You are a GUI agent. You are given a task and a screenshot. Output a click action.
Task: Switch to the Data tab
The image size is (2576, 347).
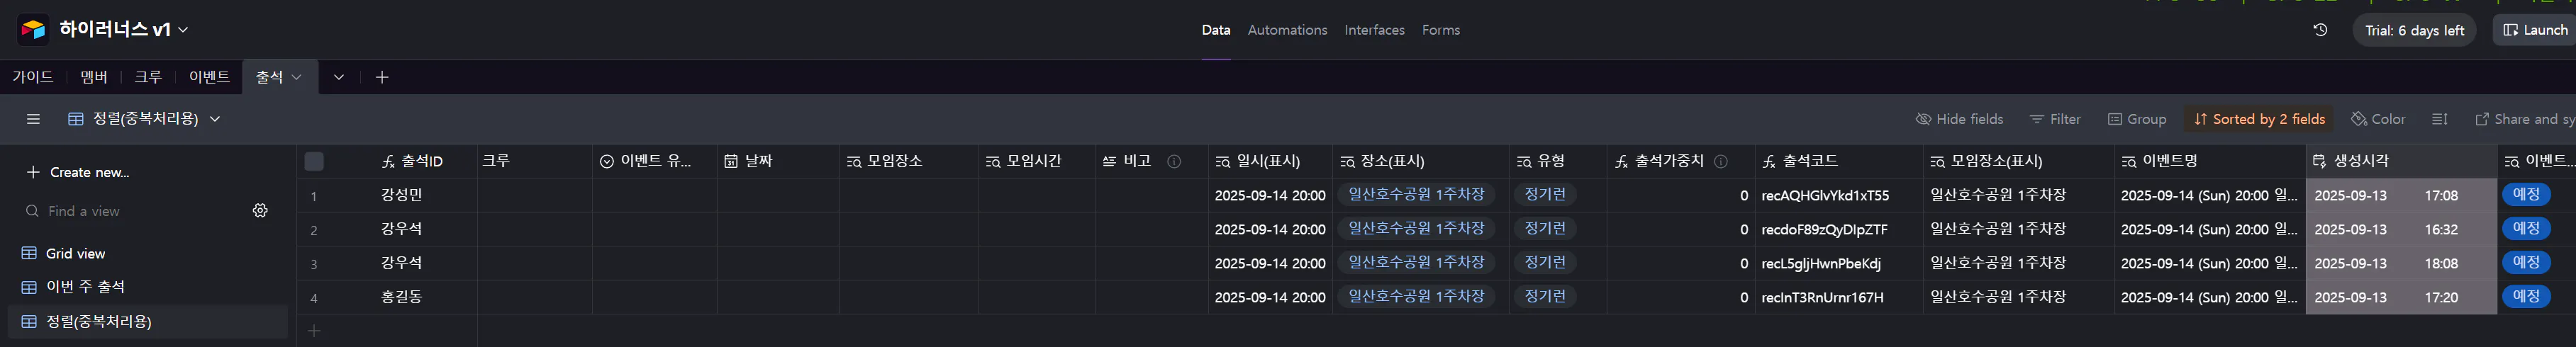click(x=1216, y=30)
